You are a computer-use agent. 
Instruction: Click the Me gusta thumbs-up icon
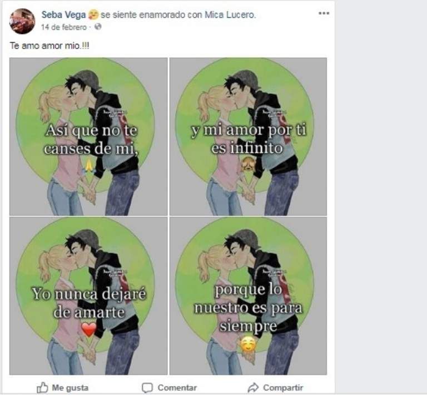tap(42, 387)
